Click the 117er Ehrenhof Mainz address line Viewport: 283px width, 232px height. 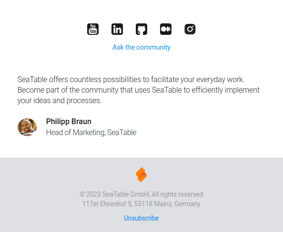(141, 204)
